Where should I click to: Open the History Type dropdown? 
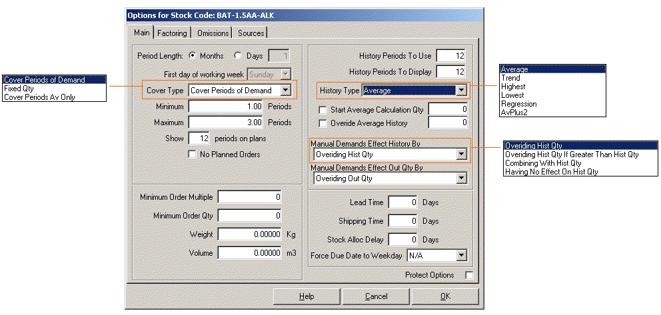(460, 90)
